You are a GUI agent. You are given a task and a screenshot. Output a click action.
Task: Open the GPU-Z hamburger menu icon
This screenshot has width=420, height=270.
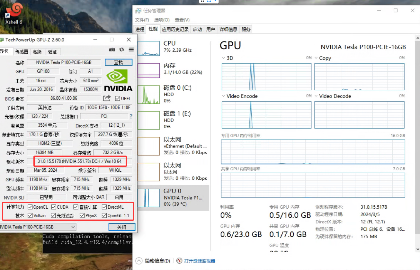click(131, 50)
